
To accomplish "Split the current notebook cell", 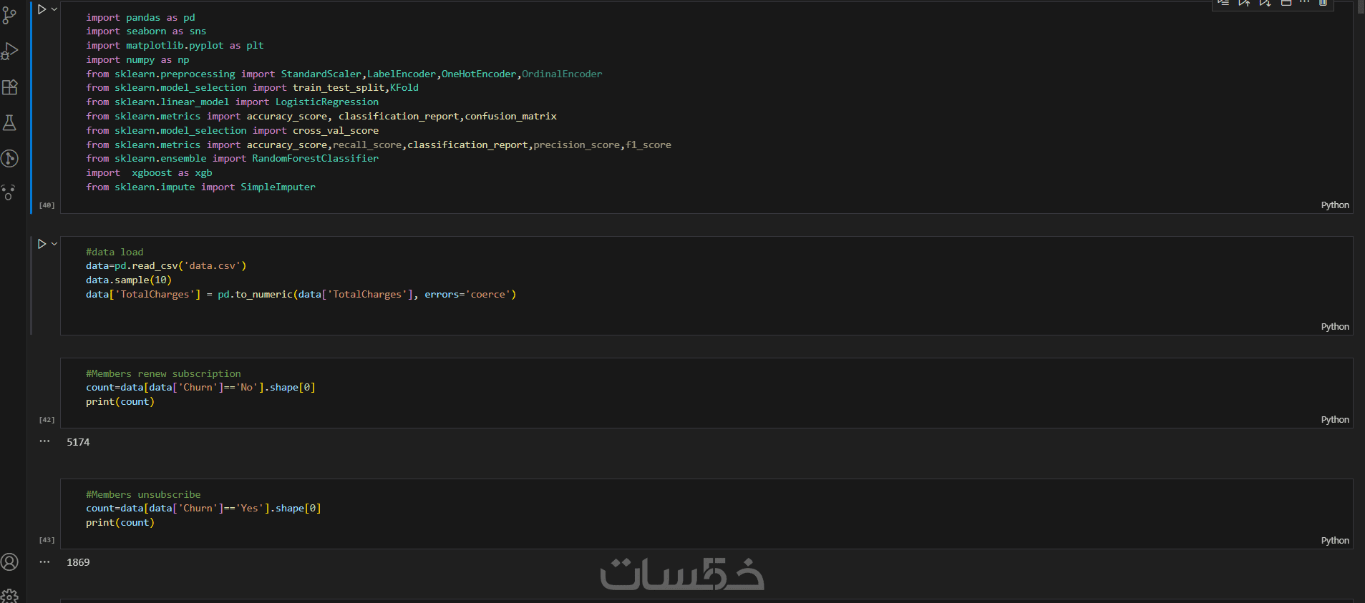I will click(1286, 3).
